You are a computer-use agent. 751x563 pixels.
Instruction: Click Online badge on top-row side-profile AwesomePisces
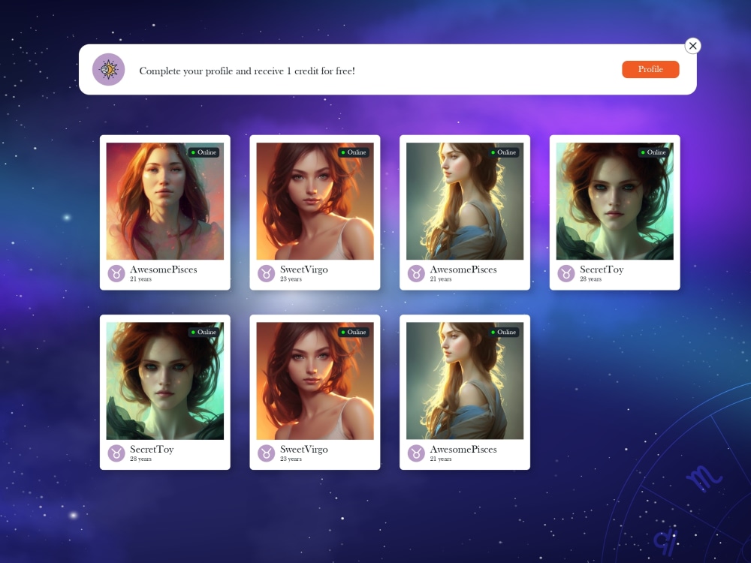click(503, 152)
